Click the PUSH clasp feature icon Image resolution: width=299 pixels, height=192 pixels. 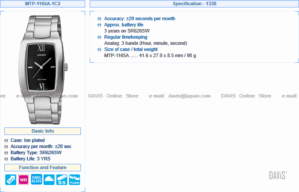[x=75, y=180]
